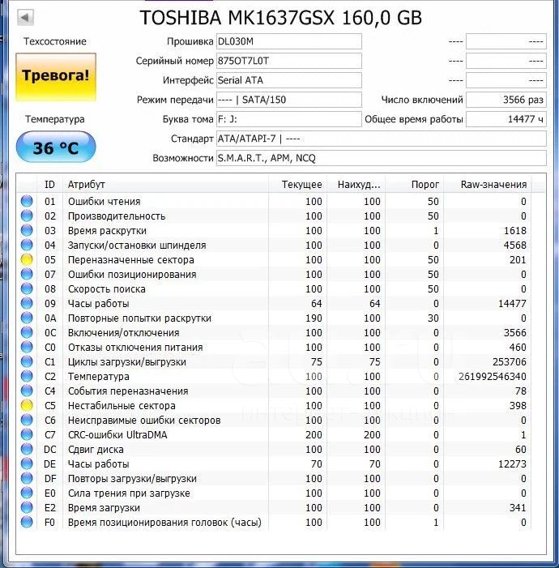The image size is (559, 568).
Task: Click the status circle for Включения/отключения
Action: click(x=27, y=332)
